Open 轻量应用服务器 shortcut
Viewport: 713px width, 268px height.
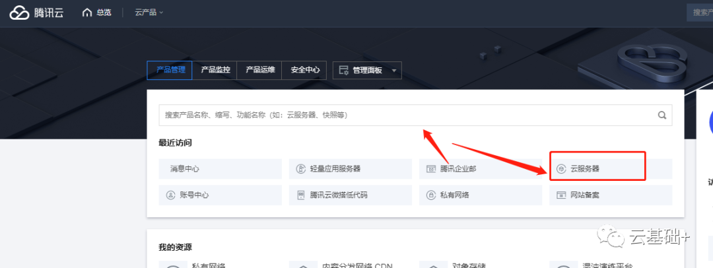click(x=350, y=169)
